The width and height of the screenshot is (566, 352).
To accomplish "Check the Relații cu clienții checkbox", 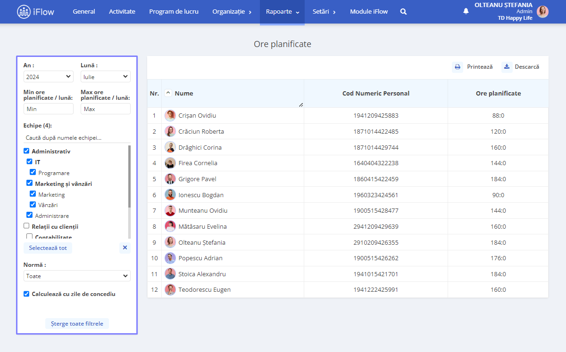I will pyautogui.click(x=26, y=226).
